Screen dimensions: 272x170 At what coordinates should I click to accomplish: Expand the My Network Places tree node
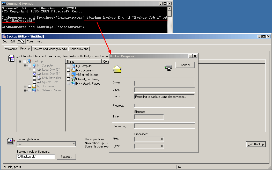[25, 90]
